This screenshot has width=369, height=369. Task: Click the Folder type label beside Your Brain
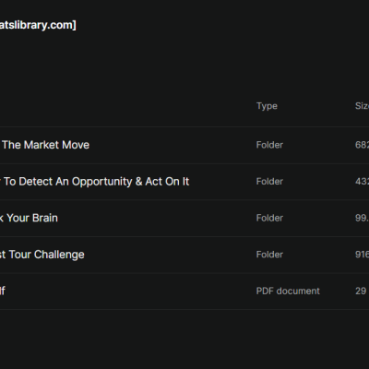pyautogui.click(x=269, y=218)
